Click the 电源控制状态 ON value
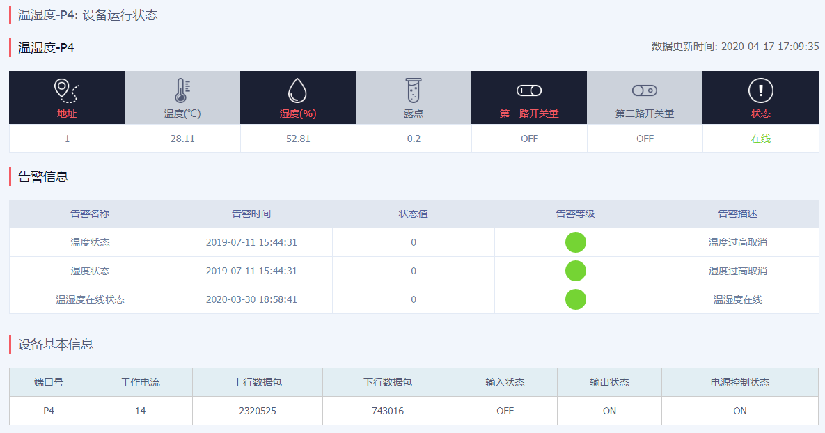 739,411
